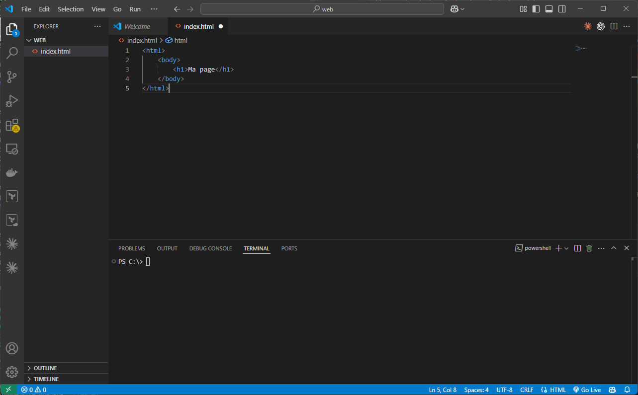The width and height of the screenshot is (638, 395).
Task: Click Copilot status icon in status bar
Action: 612,390
